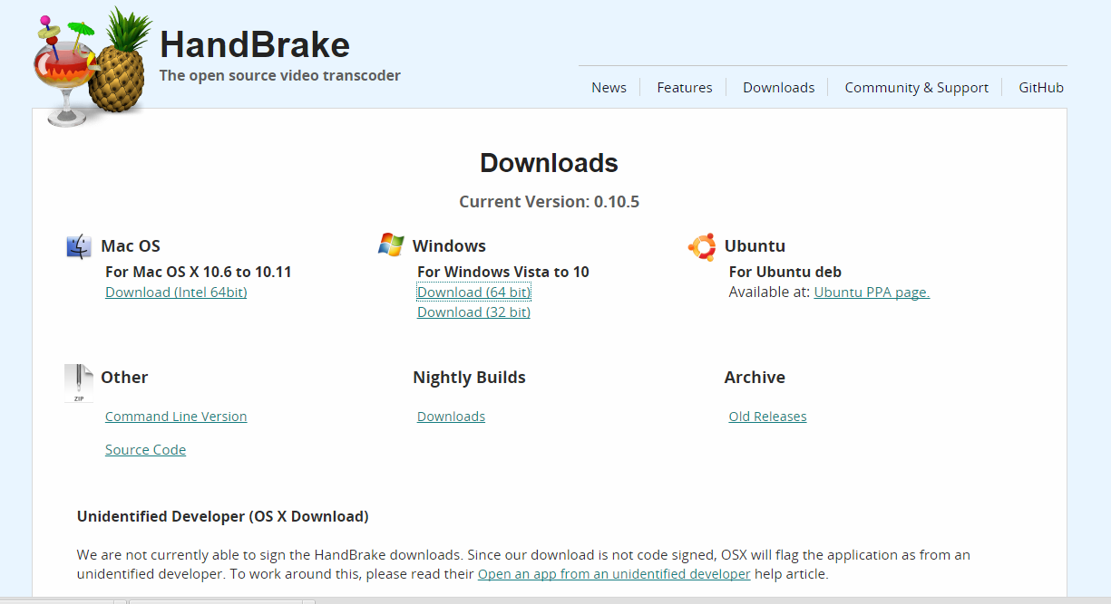Open the Source Code link
Viewport: 1111px width, 604px height.
coord(145,450)
